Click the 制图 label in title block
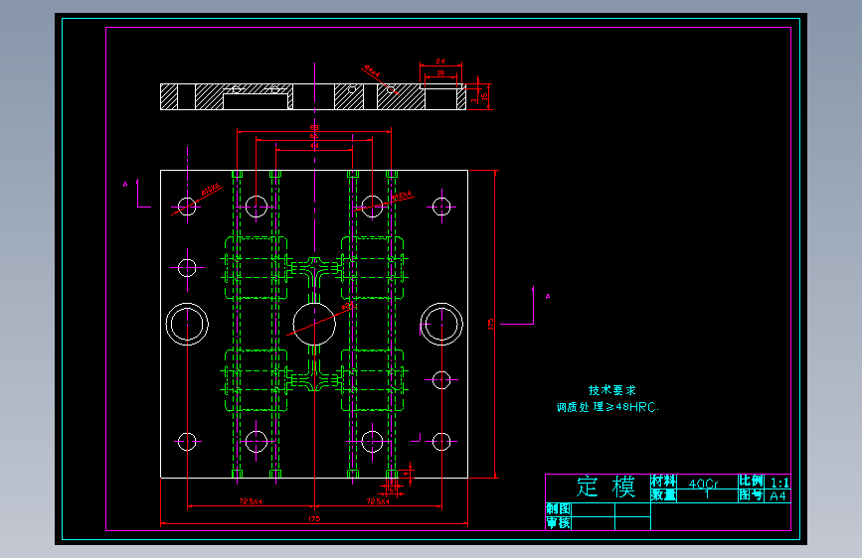This screenshot has height=558, width=862. (x=558, y=509)
